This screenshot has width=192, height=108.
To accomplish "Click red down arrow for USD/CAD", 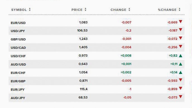I will pos(181,47).
